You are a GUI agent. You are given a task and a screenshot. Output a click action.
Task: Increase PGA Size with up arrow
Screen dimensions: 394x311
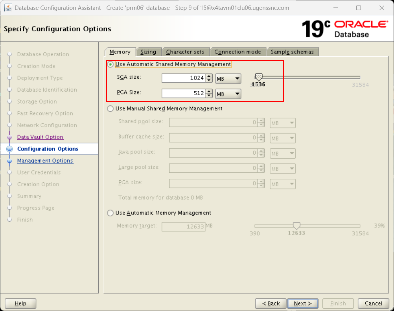(x=209, y=91)
